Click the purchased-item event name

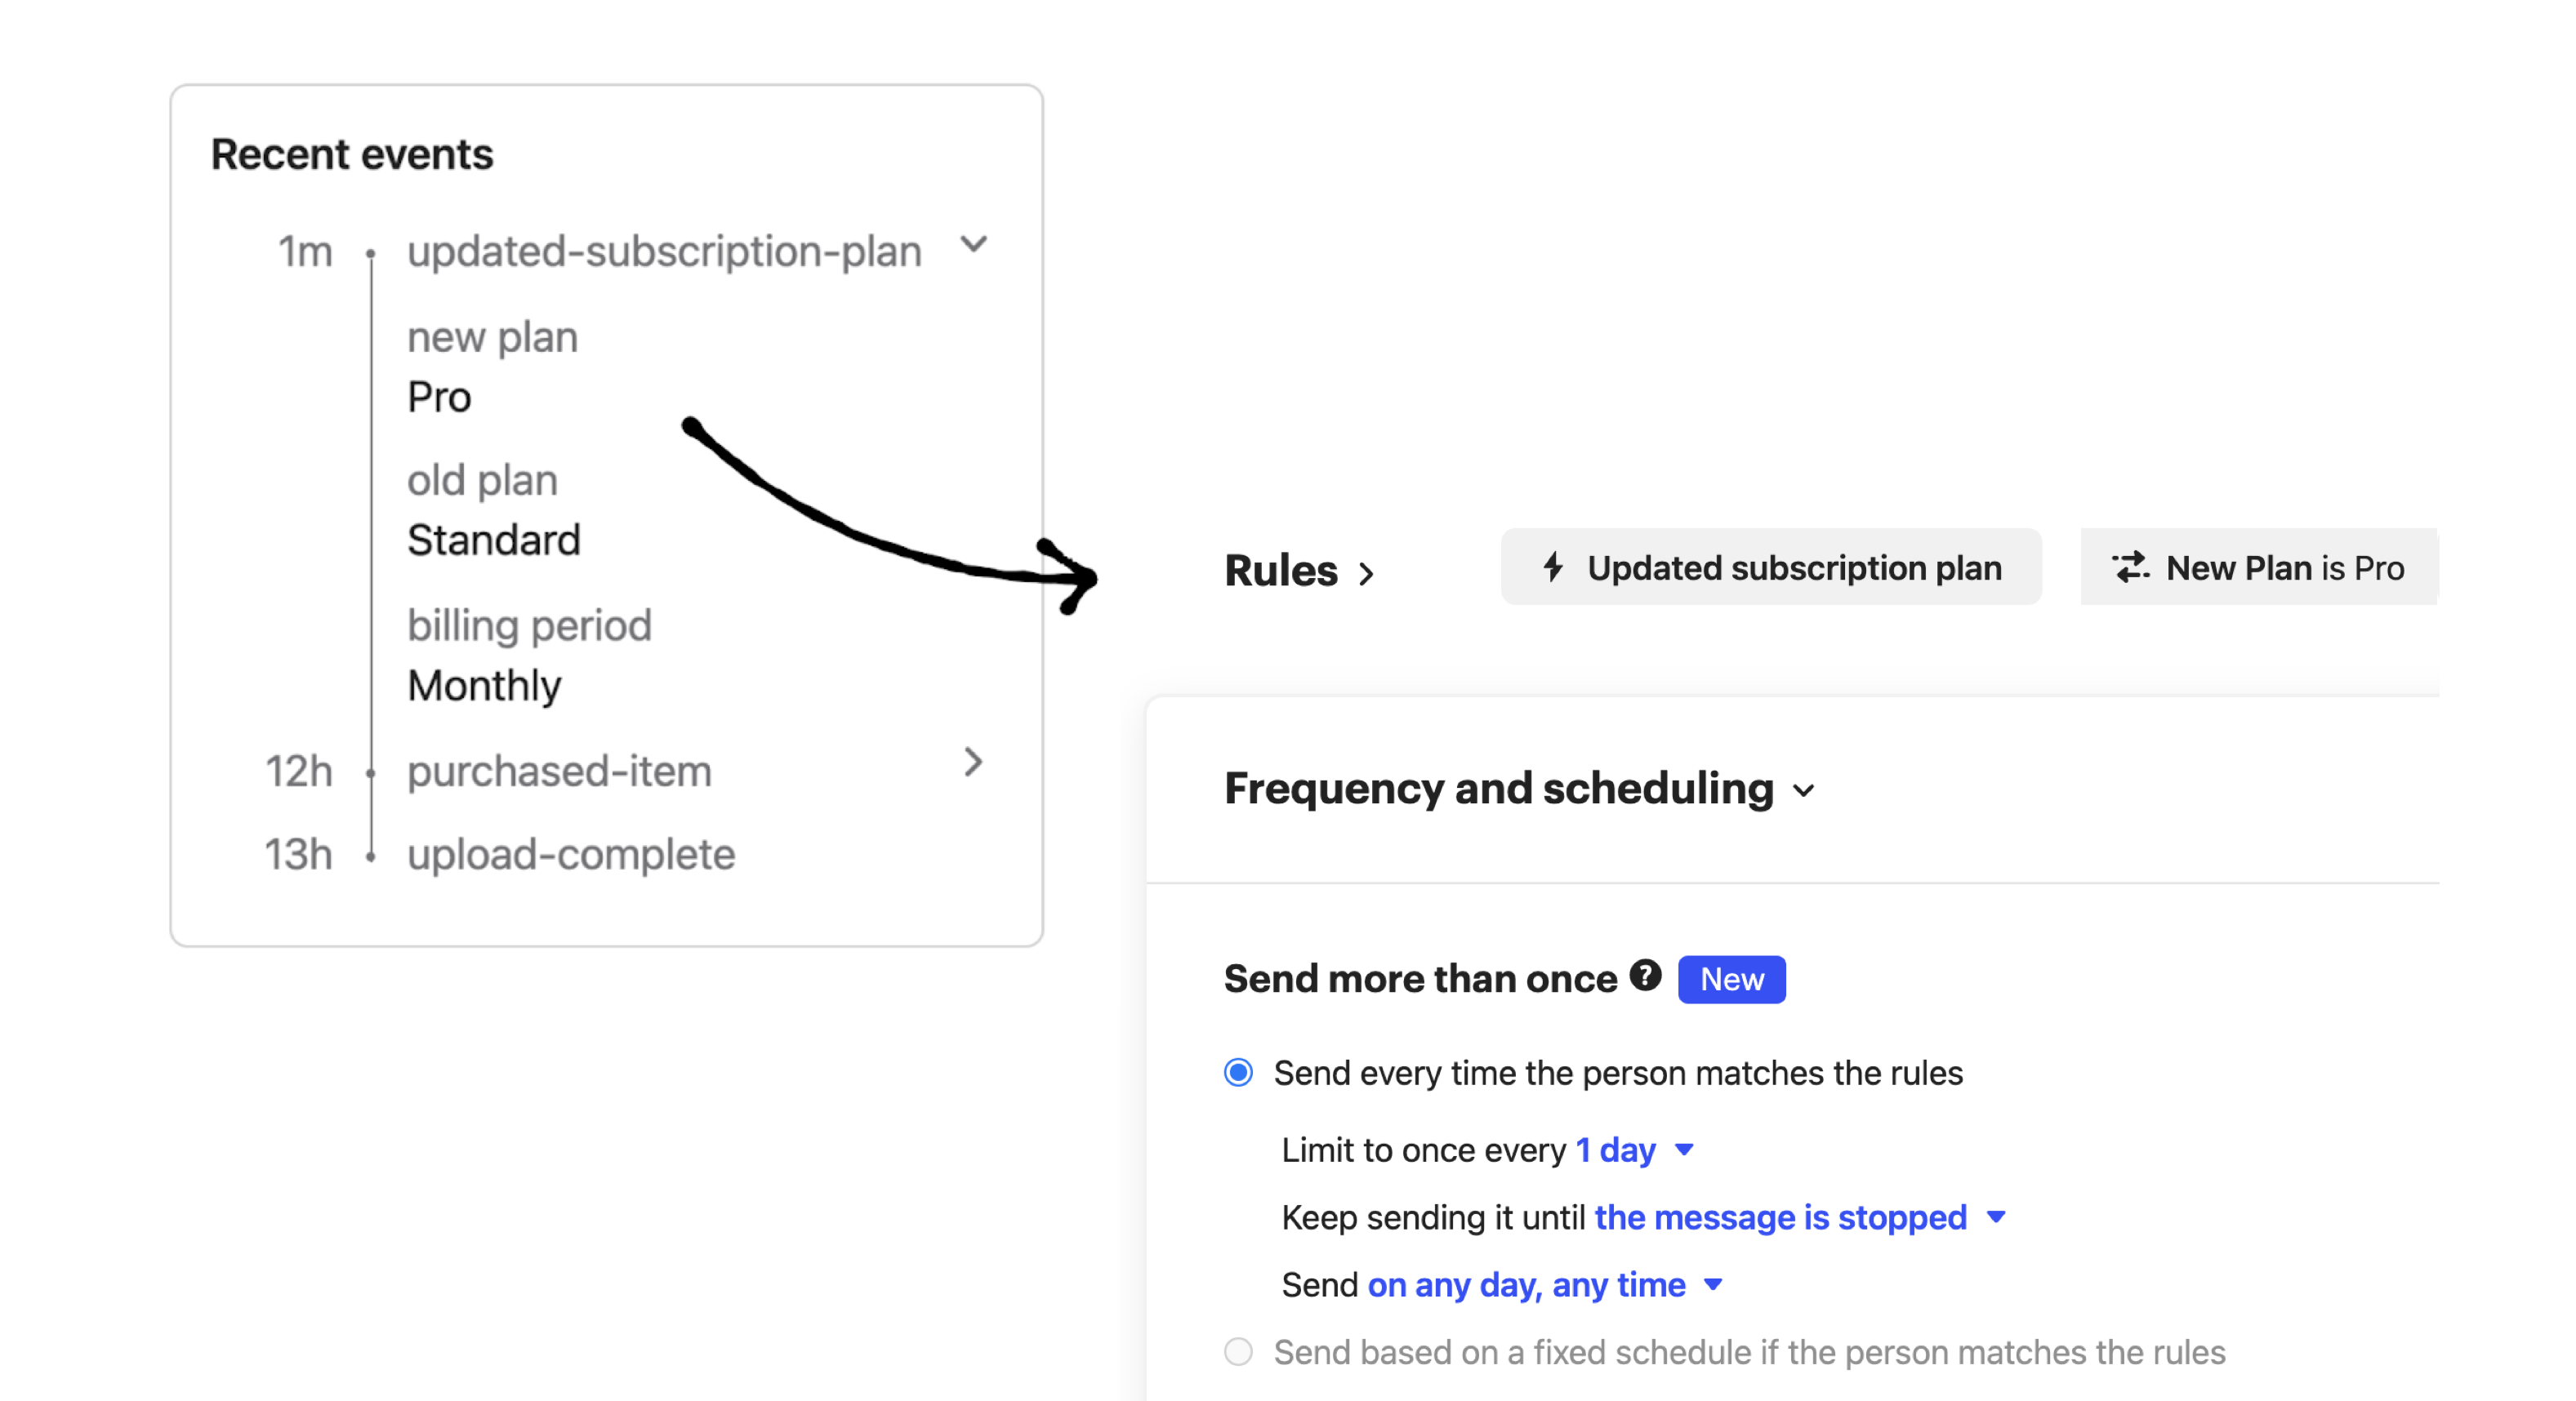(x=559, y=772)
